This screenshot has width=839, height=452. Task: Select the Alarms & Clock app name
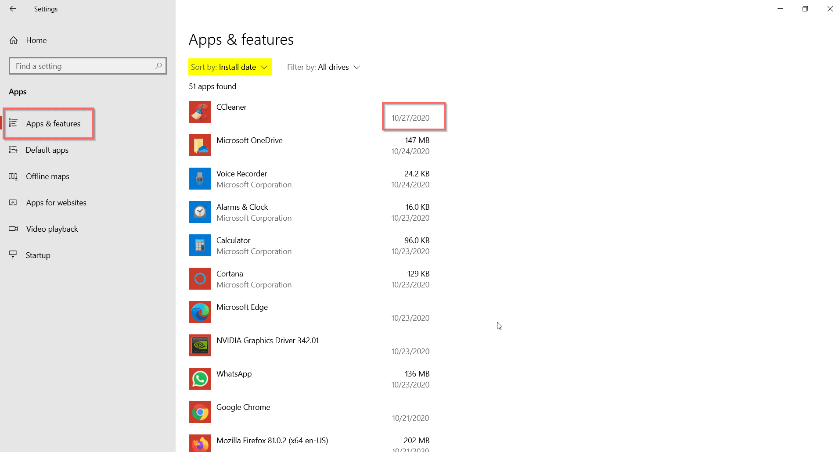[x=242, y=207]
